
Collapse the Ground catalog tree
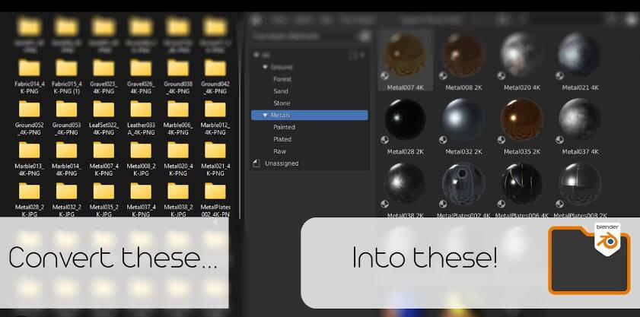[265, 67]
